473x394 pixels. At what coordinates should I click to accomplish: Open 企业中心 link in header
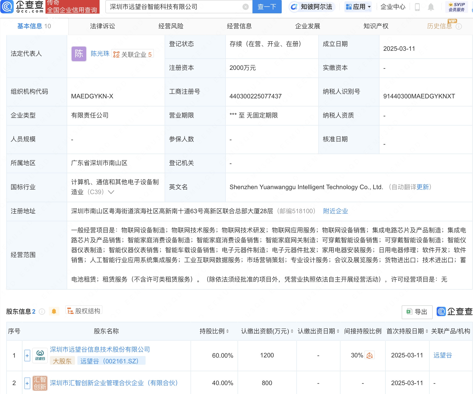pos(393,7)
